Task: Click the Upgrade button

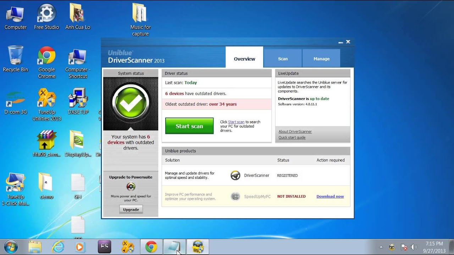Action: tap(131, 209)
